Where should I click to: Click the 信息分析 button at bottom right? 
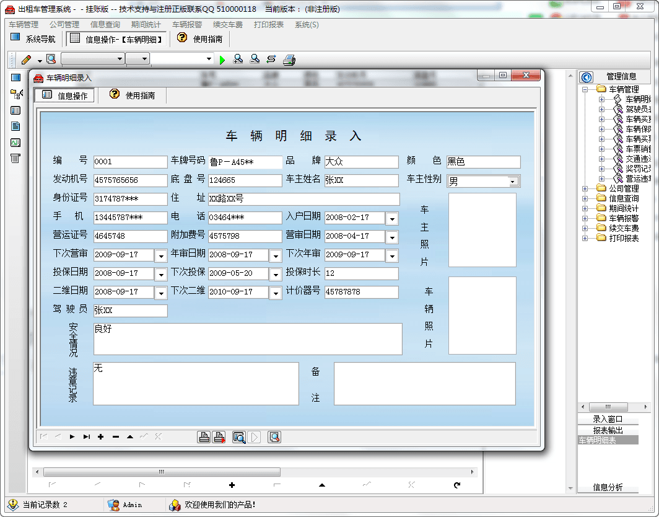click(x=608, y=487)
